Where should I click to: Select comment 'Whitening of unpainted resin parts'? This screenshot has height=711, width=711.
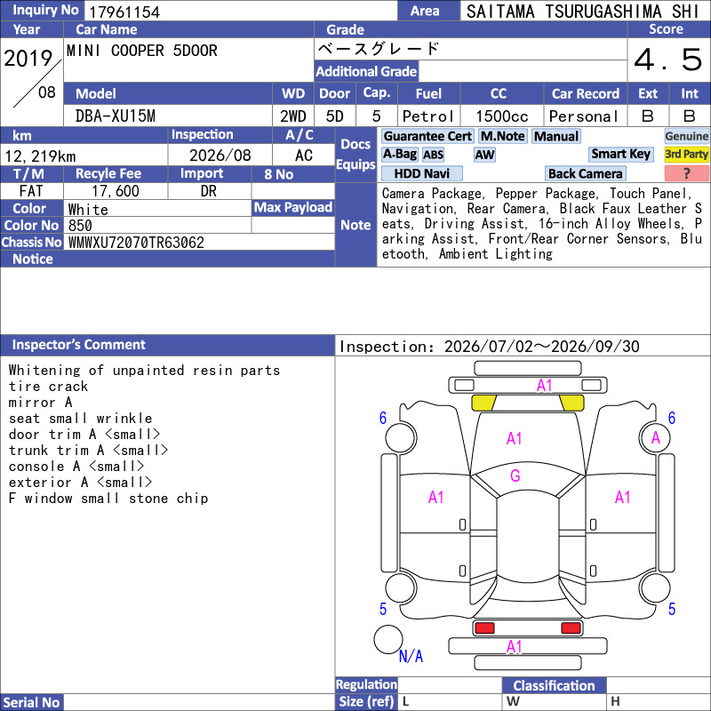click(144, 371)
